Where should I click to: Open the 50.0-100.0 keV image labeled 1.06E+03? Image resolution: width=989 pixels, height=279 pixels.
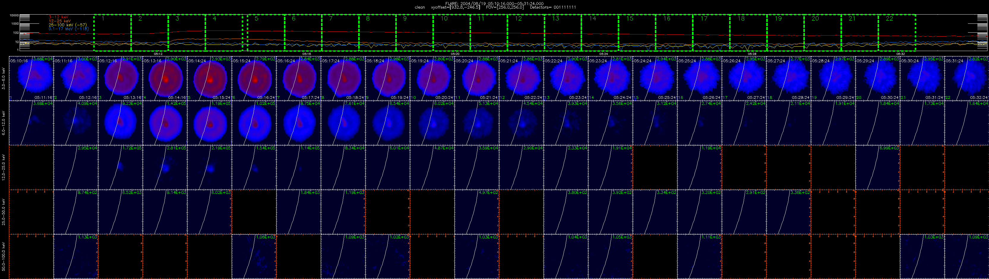[x=254, y=256]
